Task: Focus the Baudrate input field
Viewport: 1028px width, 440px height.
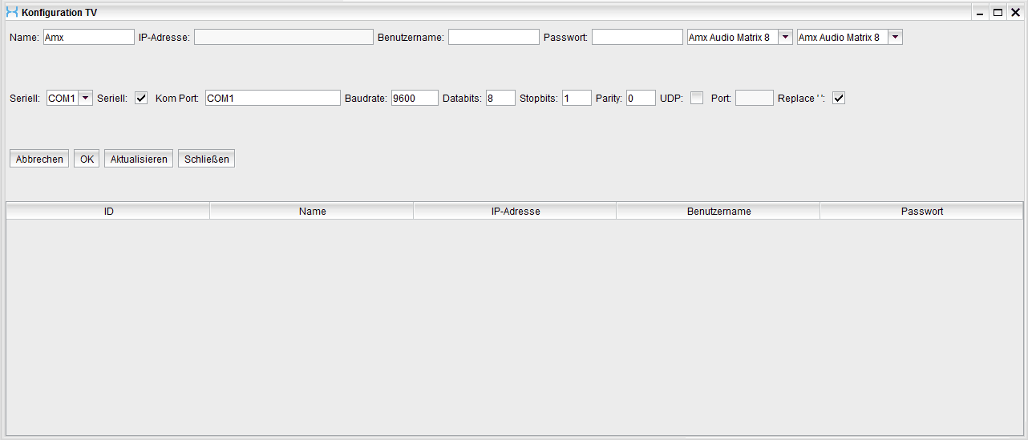Action: (415, 98)
